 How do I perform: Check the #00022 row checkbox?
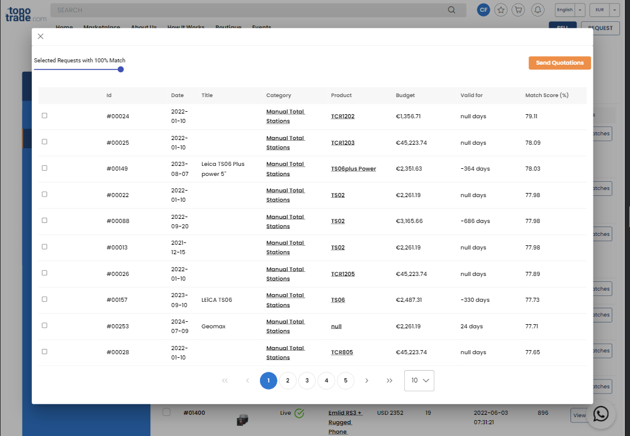tap(45, 194)
